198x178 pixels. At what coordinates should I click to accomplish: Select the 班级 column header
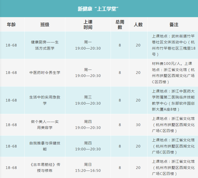45,25
